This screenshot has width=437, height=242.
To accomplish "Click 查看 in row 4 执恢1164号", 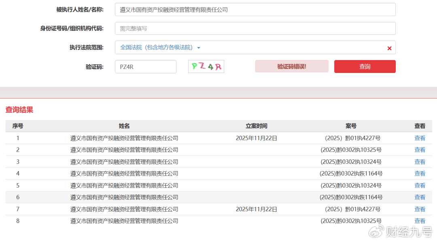I will coord(420,173).
